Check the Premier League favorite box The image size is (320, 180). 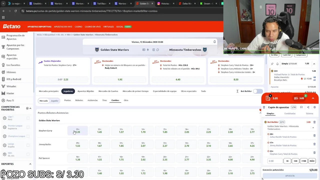point(28,127)
